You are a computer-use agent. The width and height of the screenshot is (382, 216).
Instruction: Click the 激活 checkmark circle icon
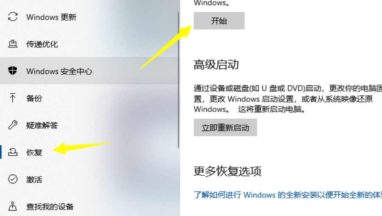[x=13, y=179]
